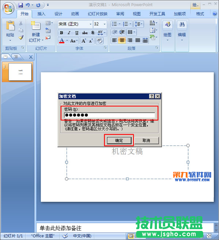This screenshot has width=219, height=240.
Task: Undo the last action
Action: tap(28, 5)
